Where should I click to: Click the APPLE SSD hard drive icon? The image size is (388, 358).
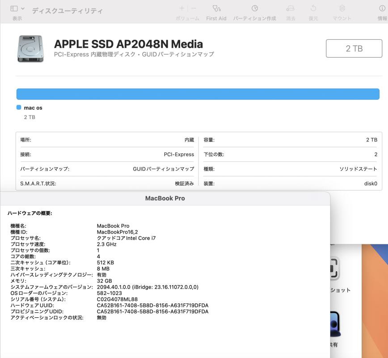click(30, 48)
